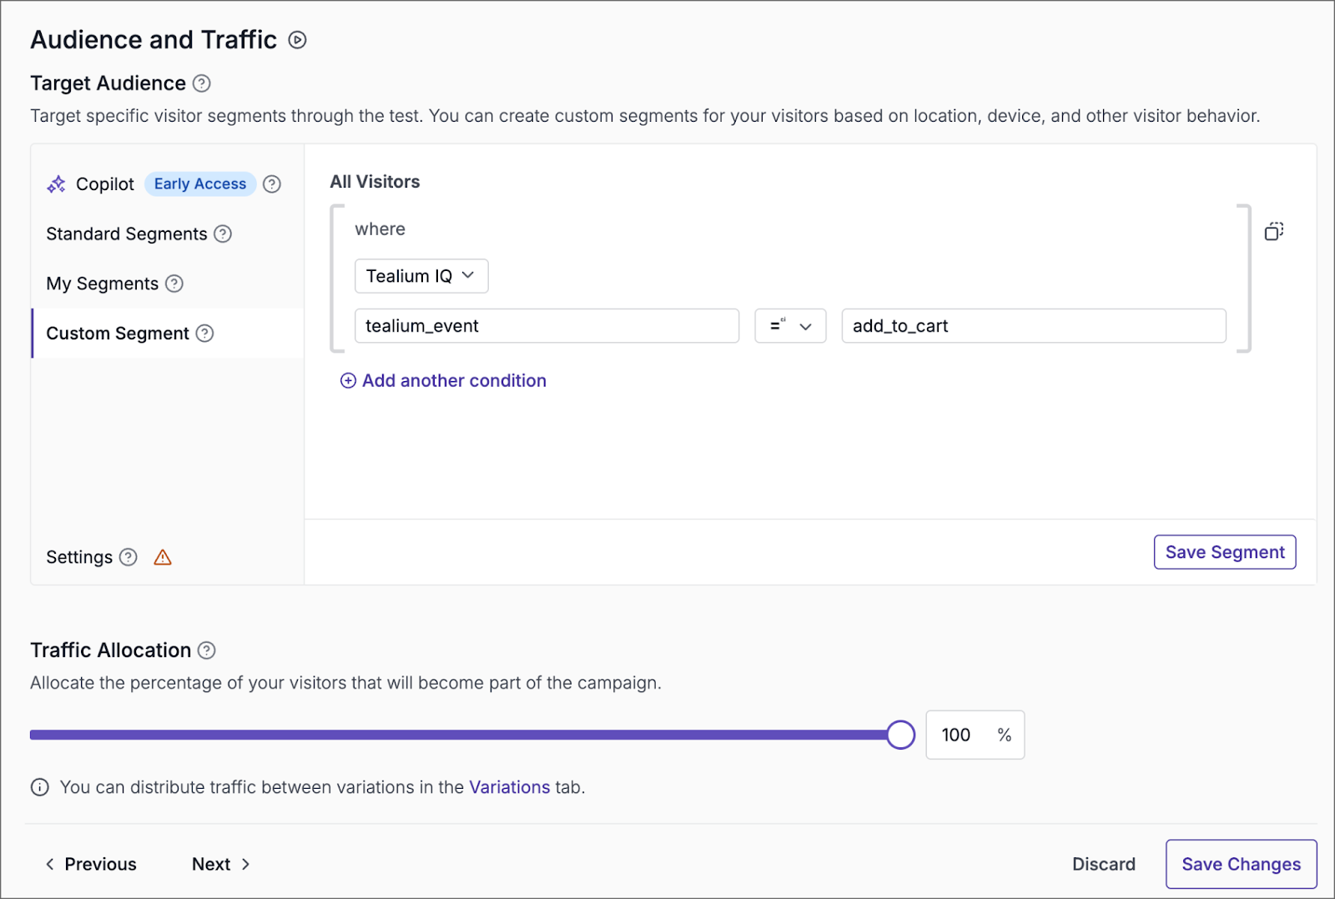The image size is (1335, 899).
Task: Click help icon beside Settings
Action: (128, 558)
